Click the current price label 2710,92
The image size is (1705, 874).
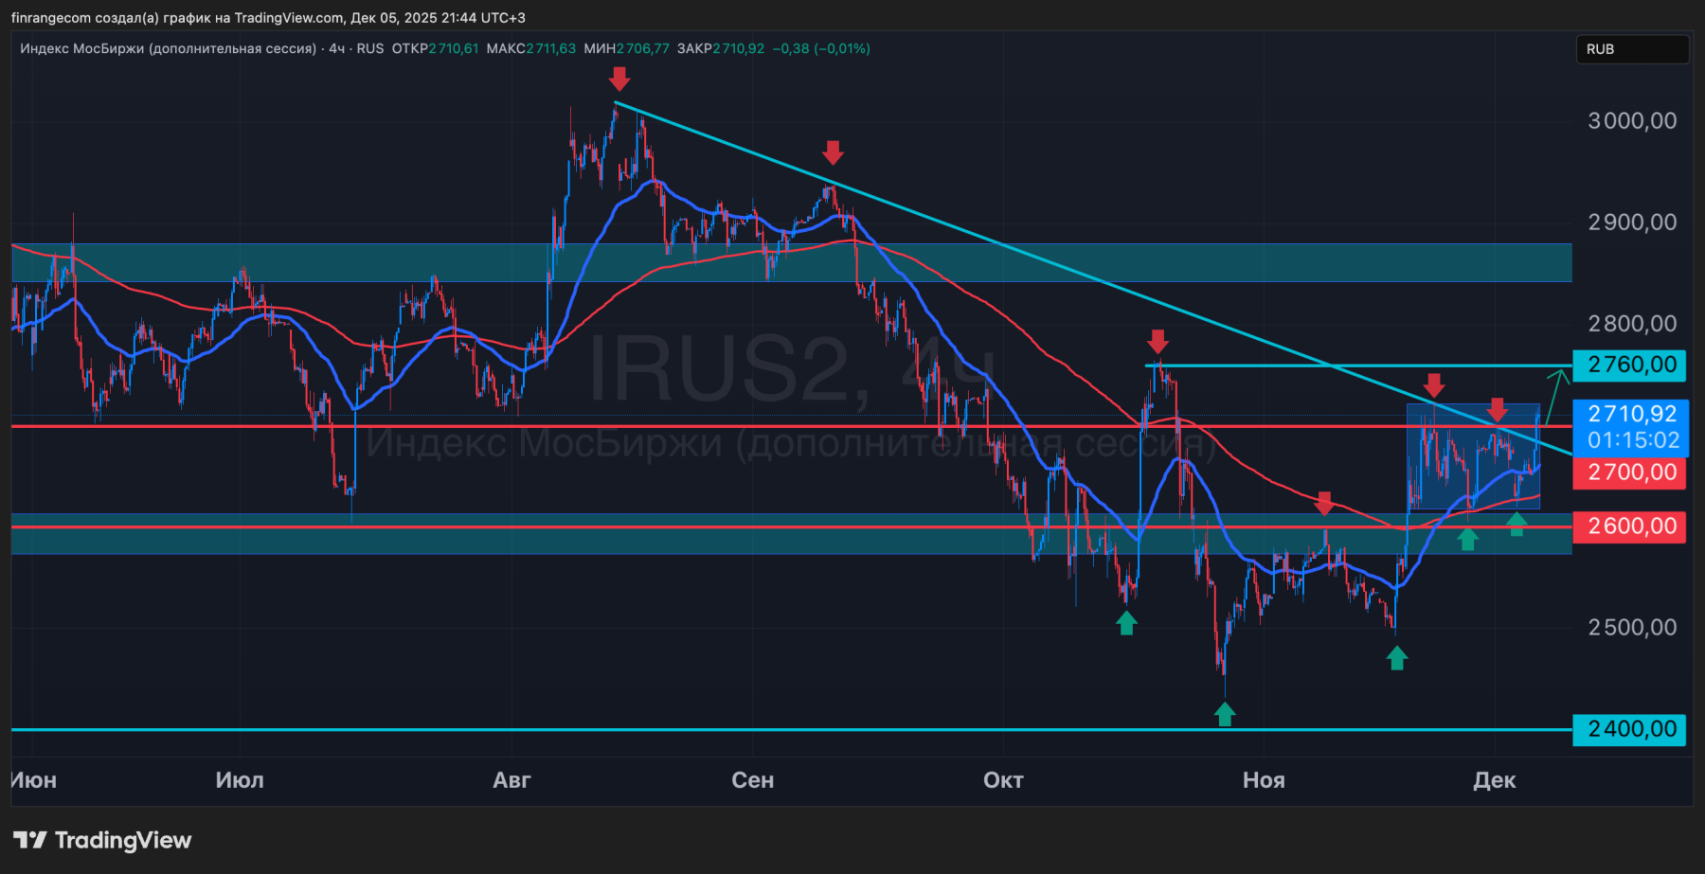tap(1629, 415)
